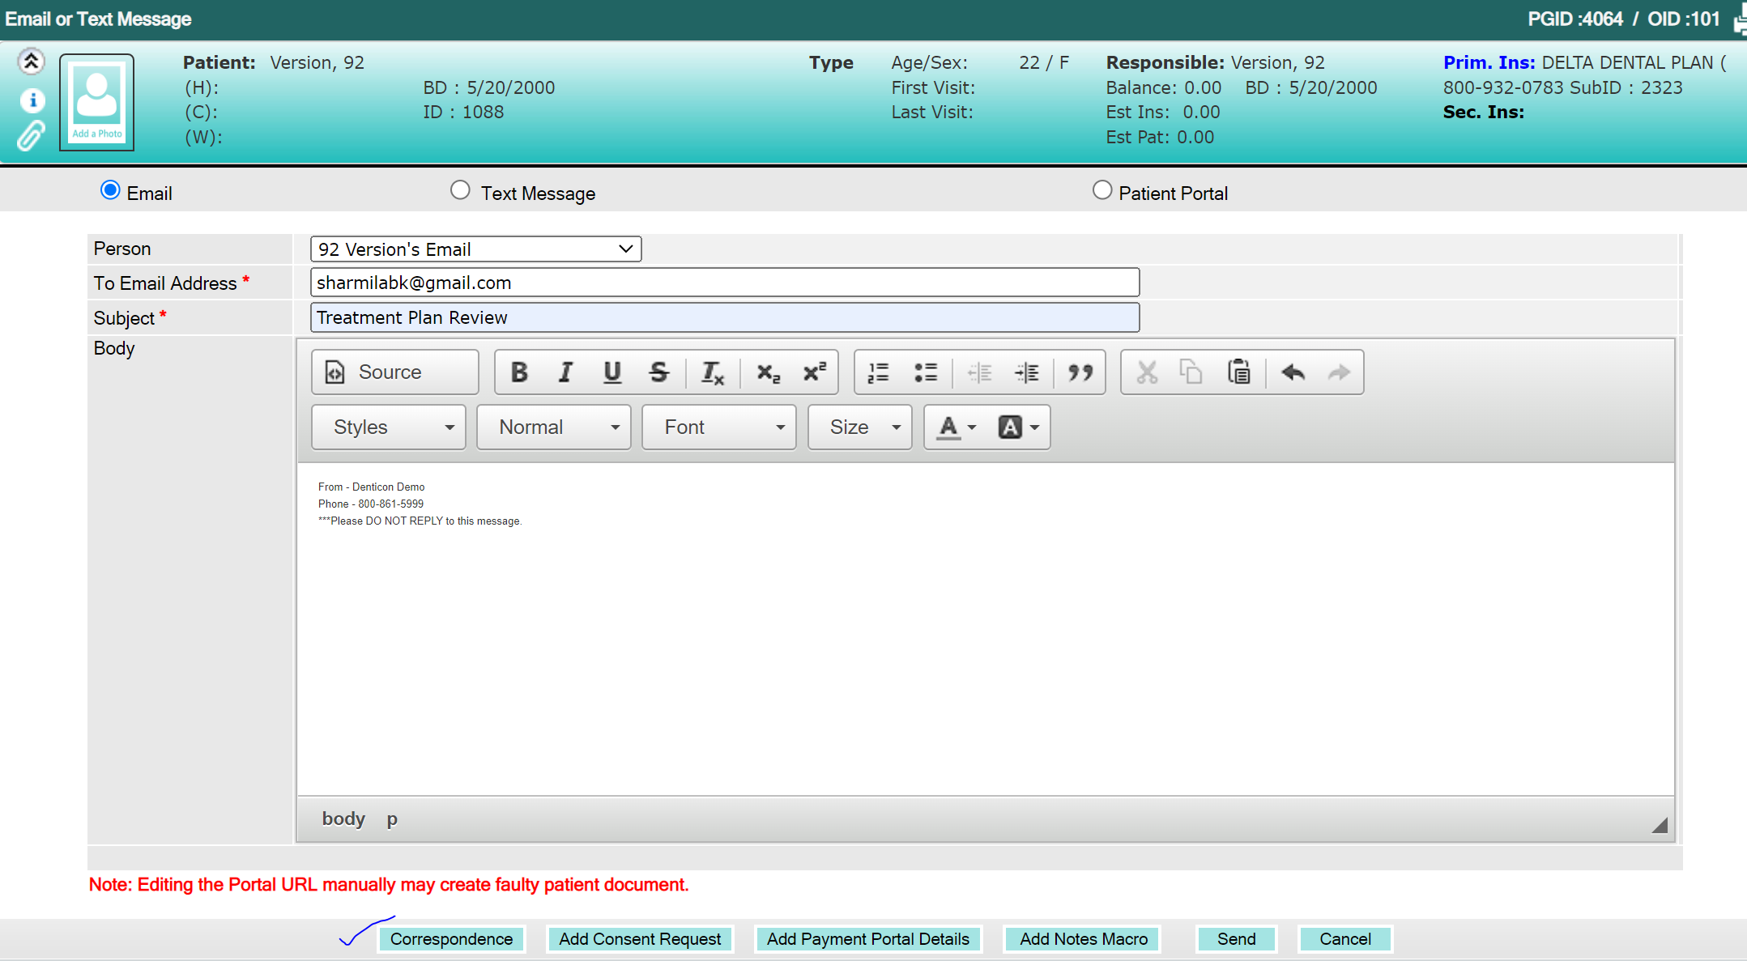Click the Remove Format icon

(x=712, y=372)
